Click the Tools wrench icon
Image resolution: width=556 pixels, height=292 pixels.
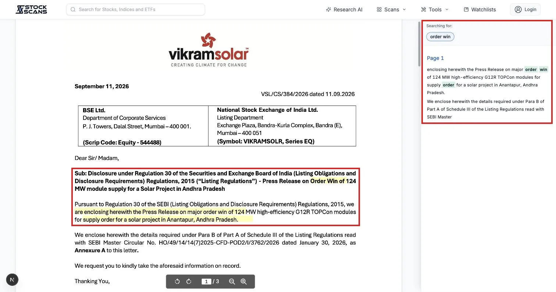pyautogui.click(x=424, y=10)
